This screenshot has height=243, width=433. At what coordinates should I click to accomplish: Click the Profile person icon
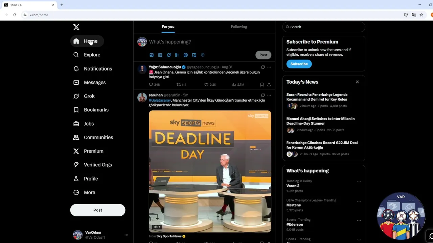pyautogui.click(x=76, y=179)
